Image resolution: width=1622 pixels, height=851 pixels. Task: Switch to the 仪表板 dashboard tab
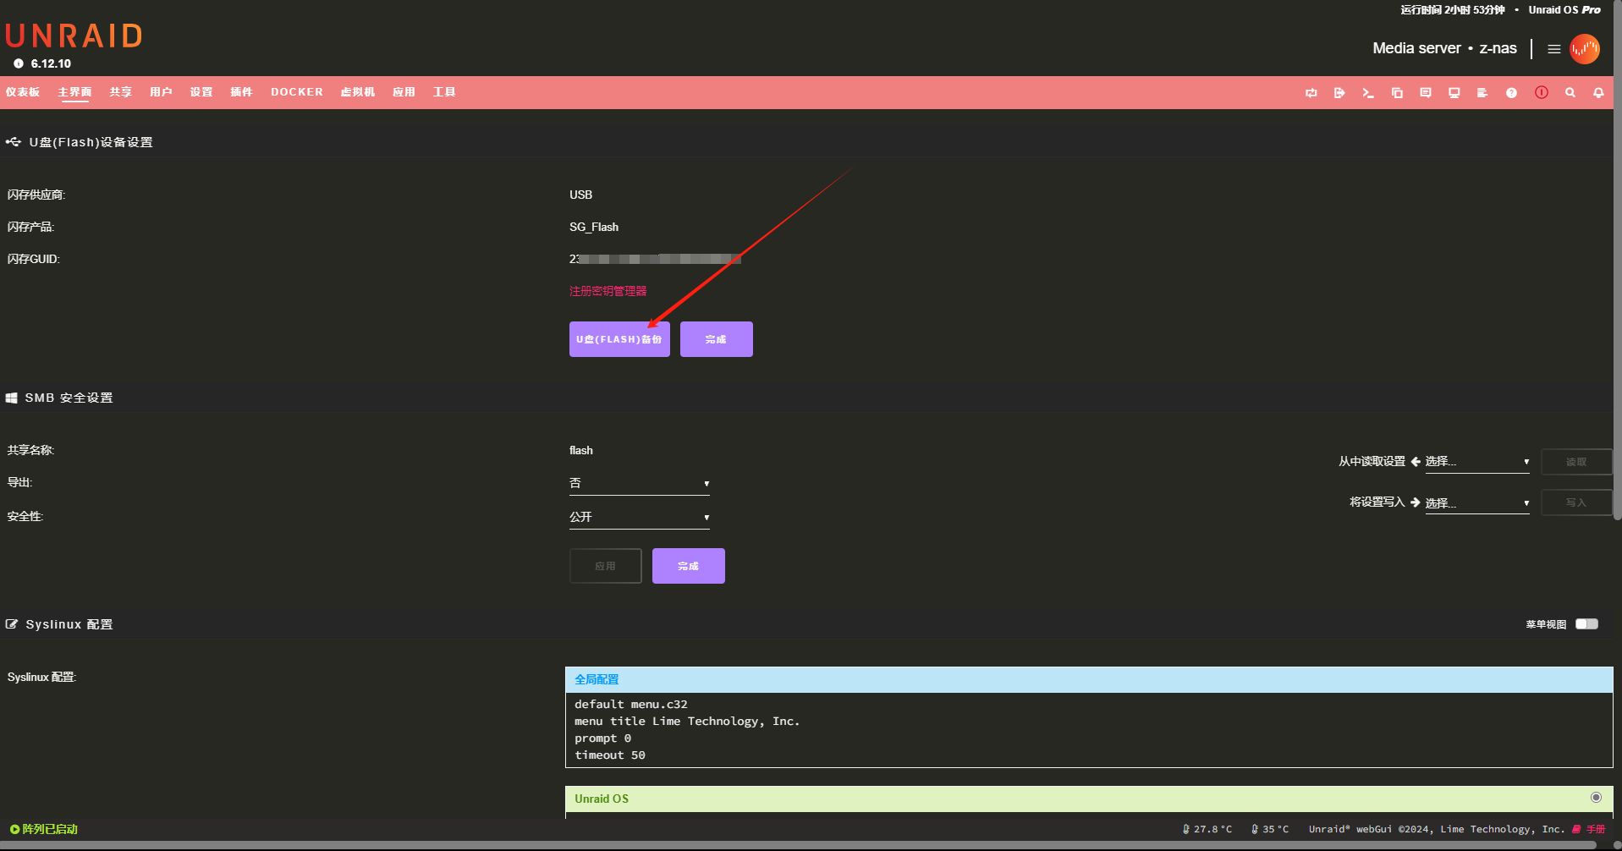pyautogui.click(x=23, y=92)
